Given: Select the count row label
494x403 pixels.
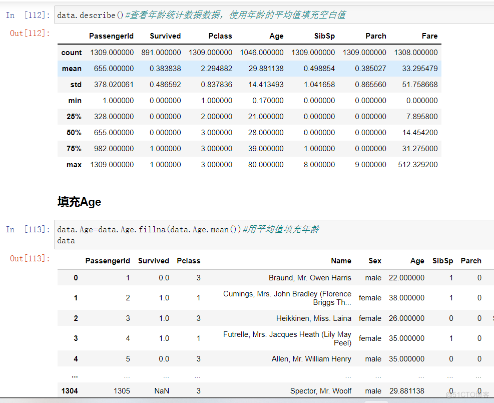Looking at the screenshot, I should 72,52.
